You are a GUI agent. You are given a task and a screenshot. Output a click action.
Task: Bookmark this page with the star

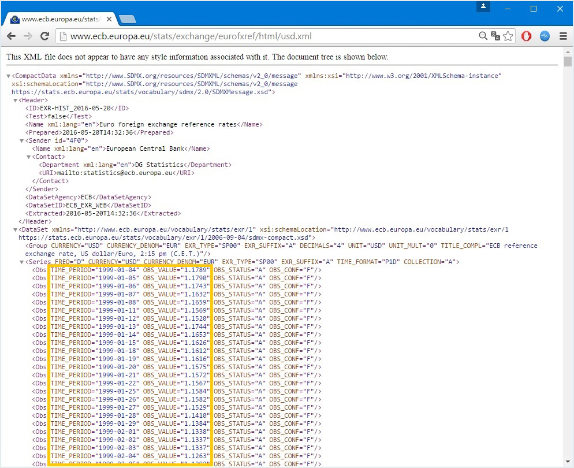click(508, 36)
